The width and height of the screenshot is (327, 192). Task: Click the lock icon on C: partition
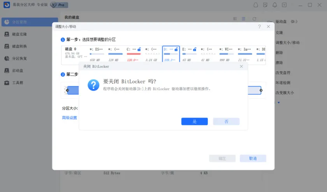139,49
